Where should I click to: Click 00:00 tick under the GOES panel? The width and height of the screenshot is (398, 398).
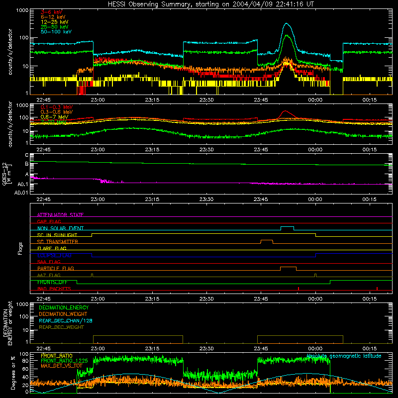tap(315, 199)
